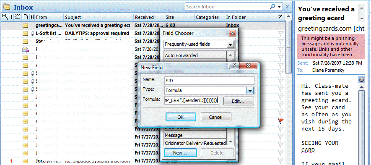Sort messages by Received column
The image size is (371, 165).
point(149,17)
